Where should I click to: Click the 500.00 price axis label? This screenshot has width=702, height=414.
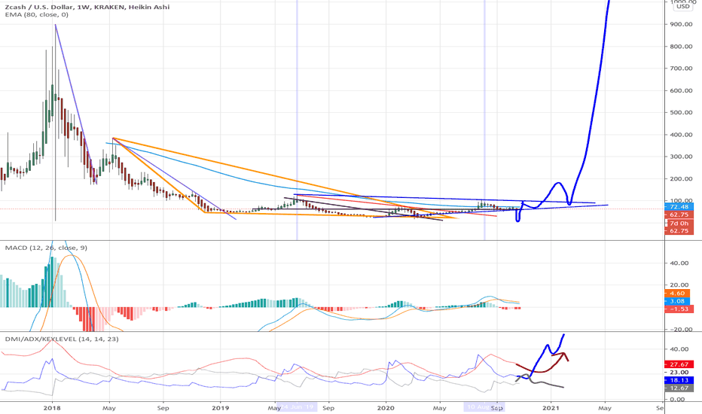682,112
